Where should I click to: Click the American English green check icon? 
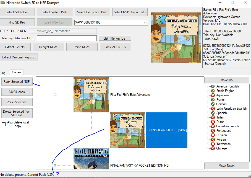213,86
